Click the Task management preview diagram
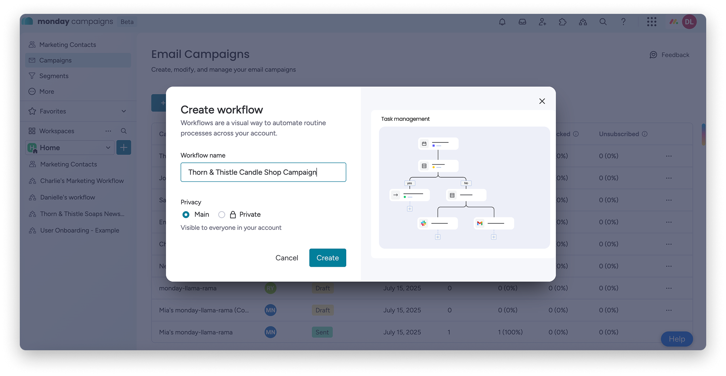The height and width of the screenshot is (376, 726). pyautogui.click(x=464, y=188)
